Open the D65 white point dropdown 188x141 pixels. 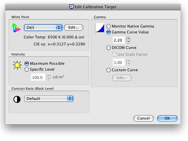pos(43,28)
